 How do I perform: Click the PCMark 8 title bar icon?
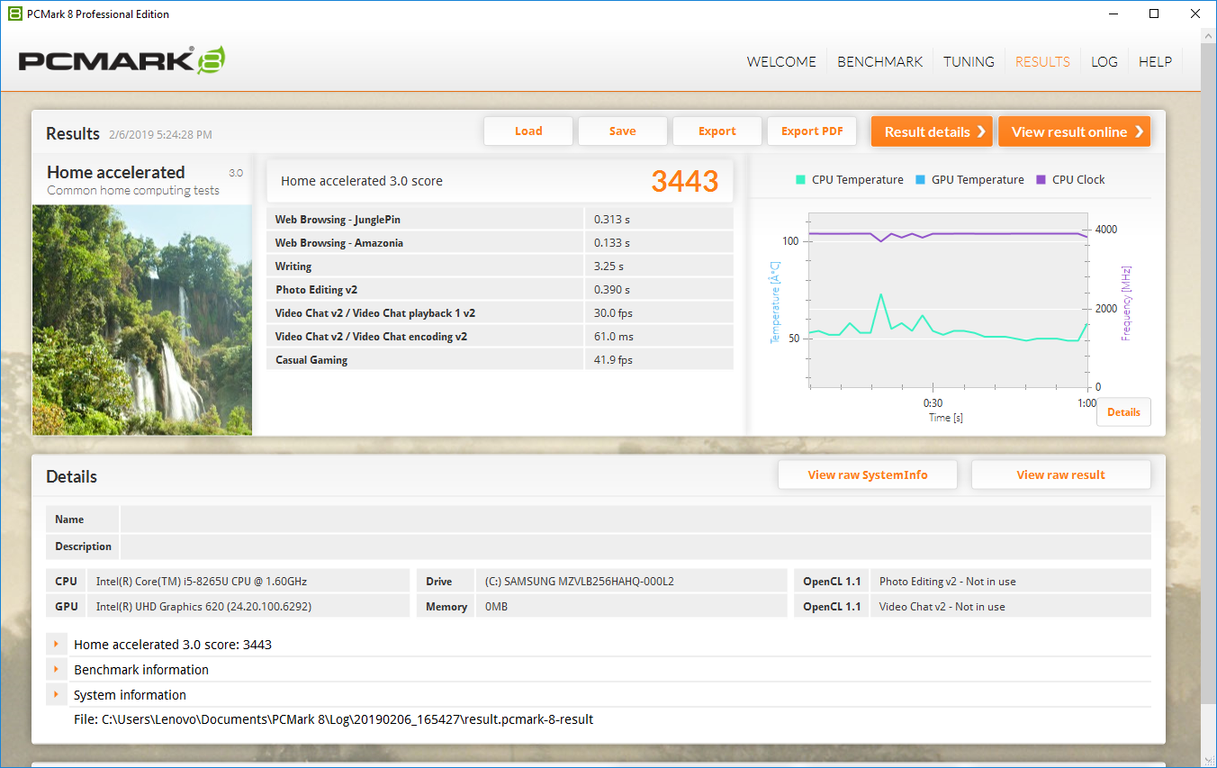point(14,14)
